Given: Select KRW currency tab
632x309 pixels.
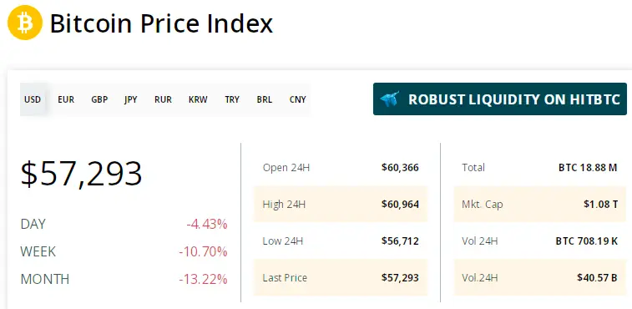Looking at the screenshot, I should [198, 99].
